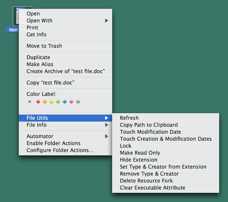The width and height of the screenshot is (228, 202).
Task: Apply the gray color label
Action: [78, 102]
